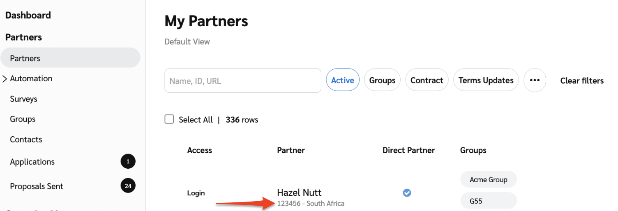Viewport: 618px width, 211px height.
Task: Click the three-dots more filters button
Action: 535,80
